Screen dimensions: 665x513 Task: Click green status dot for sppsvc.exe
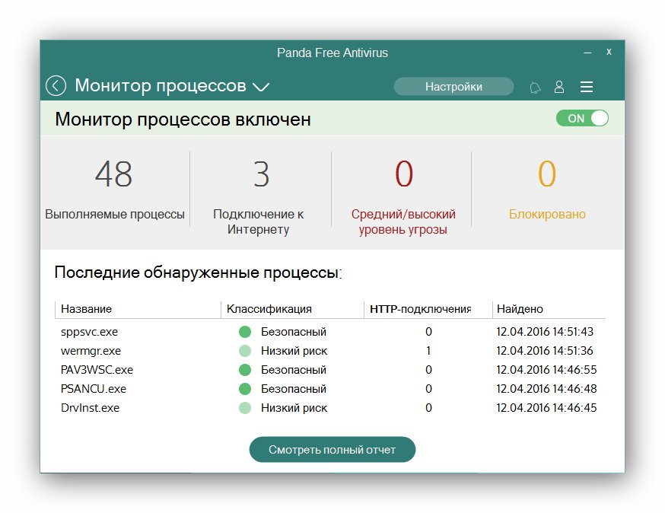click(x=244, y=332)
